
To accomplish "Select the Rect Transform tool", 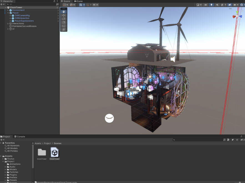I will [64, 26].
